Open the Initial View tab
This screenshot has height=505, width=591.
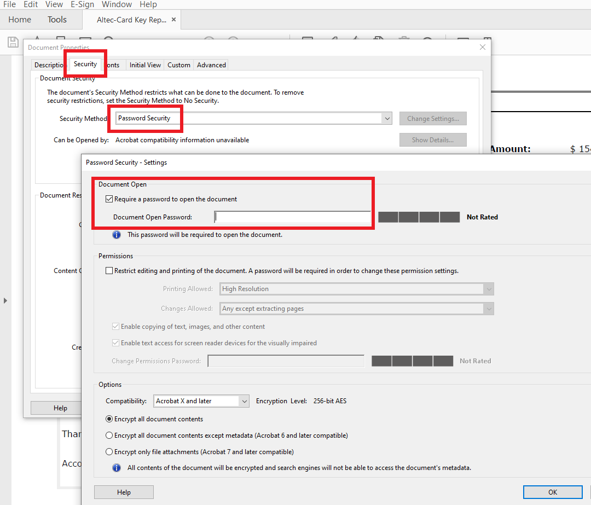point(145,65)
